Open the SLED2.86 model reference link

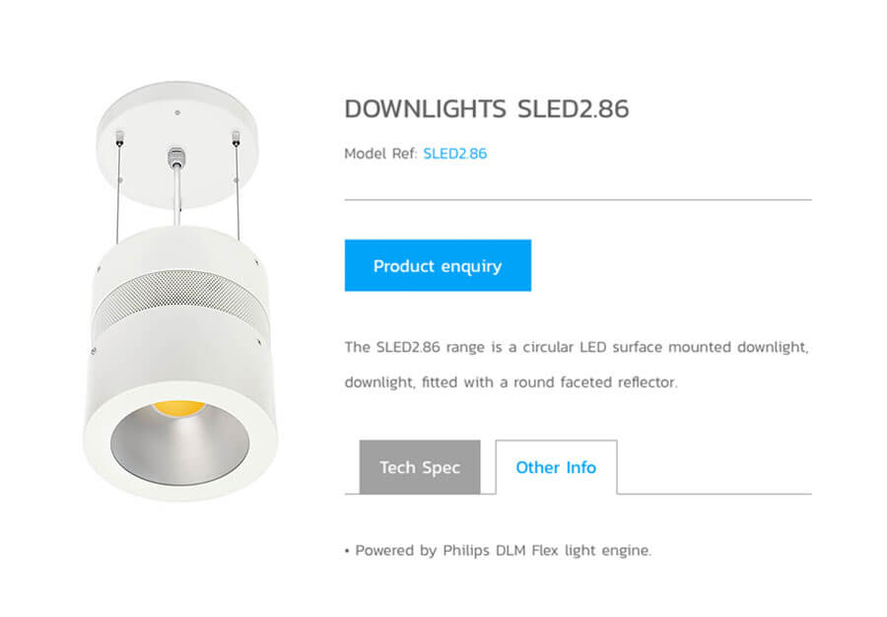point(454,154)
